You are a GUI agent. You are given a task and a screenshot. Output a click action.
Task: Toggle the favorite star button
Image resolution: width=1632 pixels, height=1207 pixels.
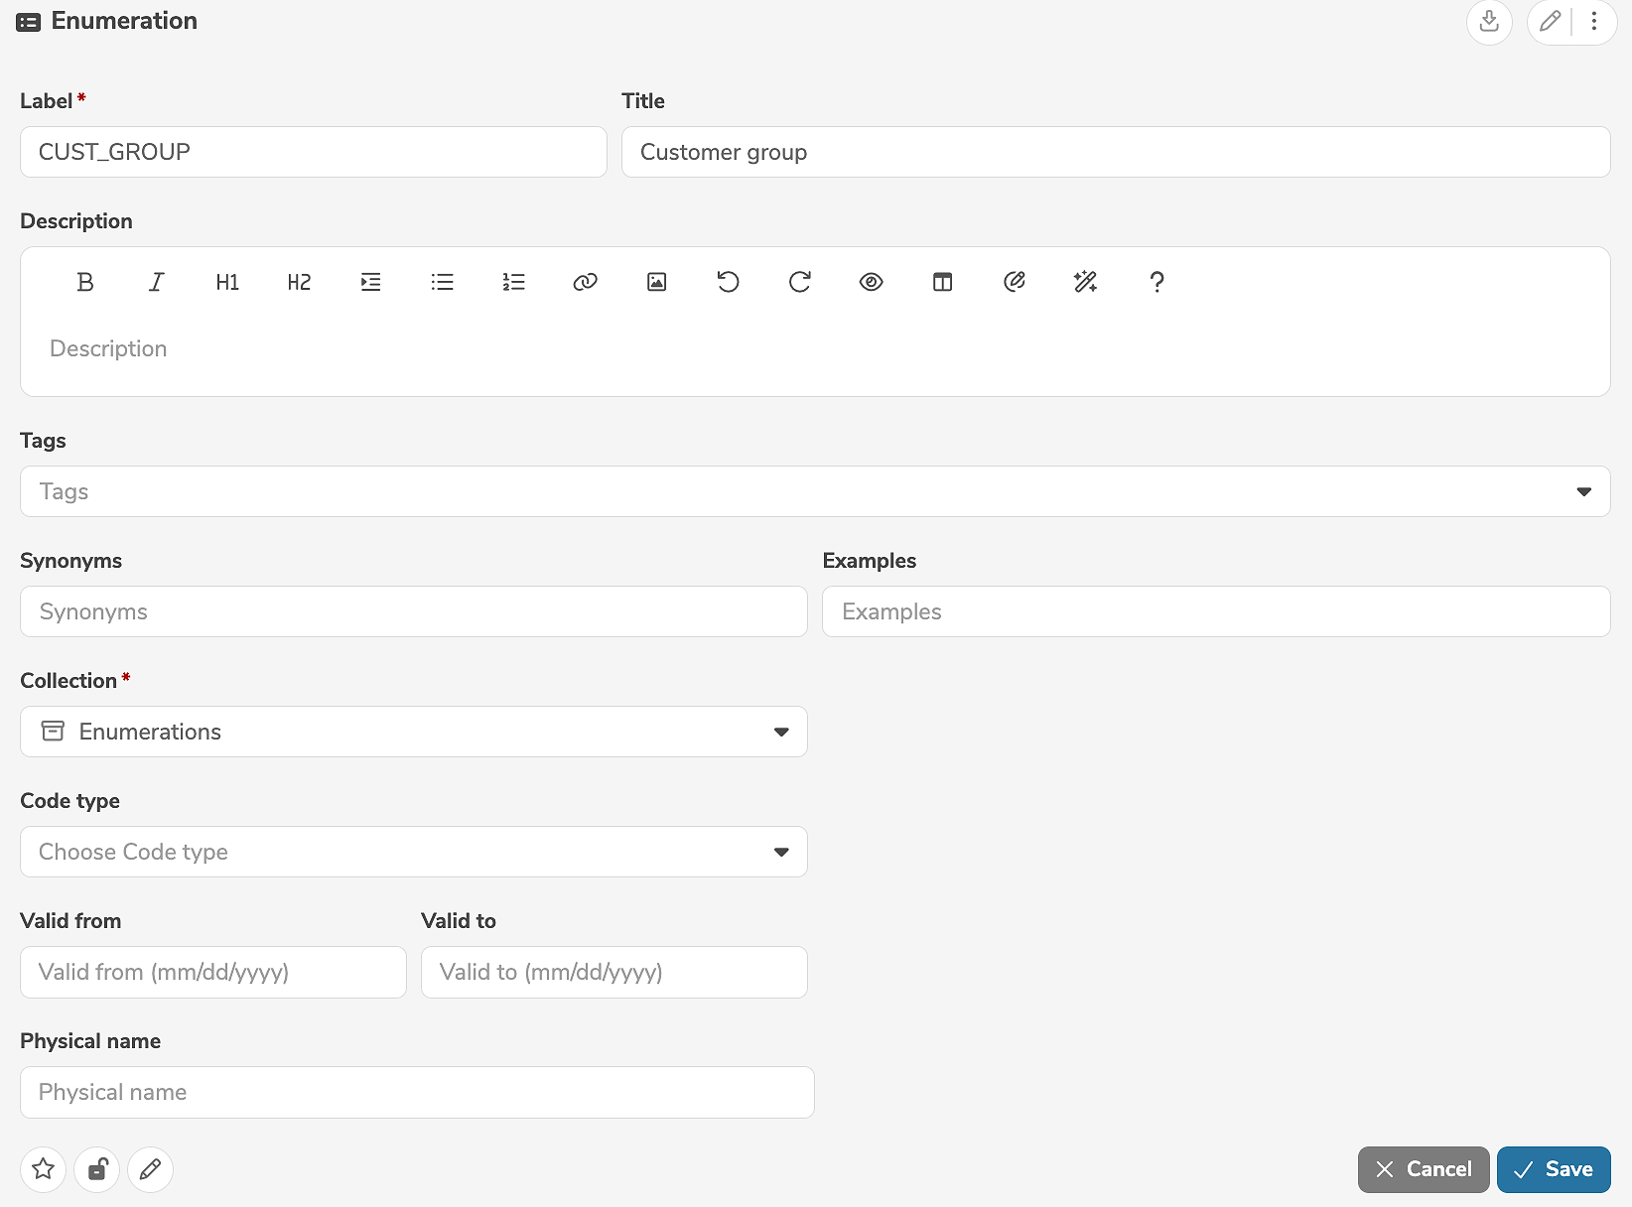tap(43, 1169)
